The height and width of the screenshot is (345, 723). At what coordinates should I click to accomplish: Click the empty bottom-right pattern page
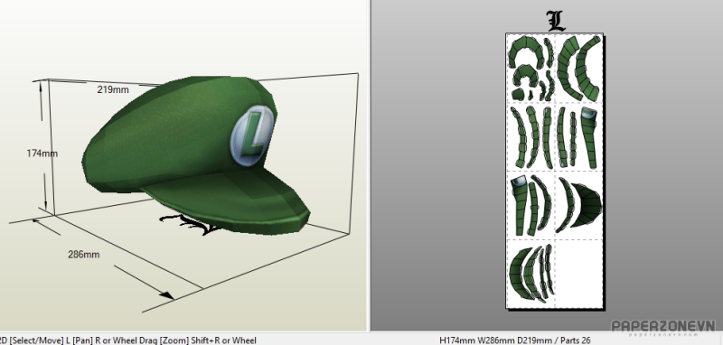[578, 273]
